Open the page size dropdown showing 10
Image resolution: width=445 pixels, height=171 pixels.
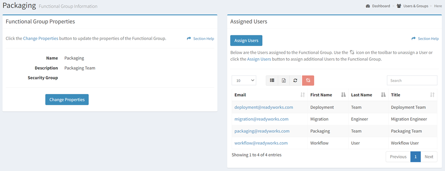244,81
